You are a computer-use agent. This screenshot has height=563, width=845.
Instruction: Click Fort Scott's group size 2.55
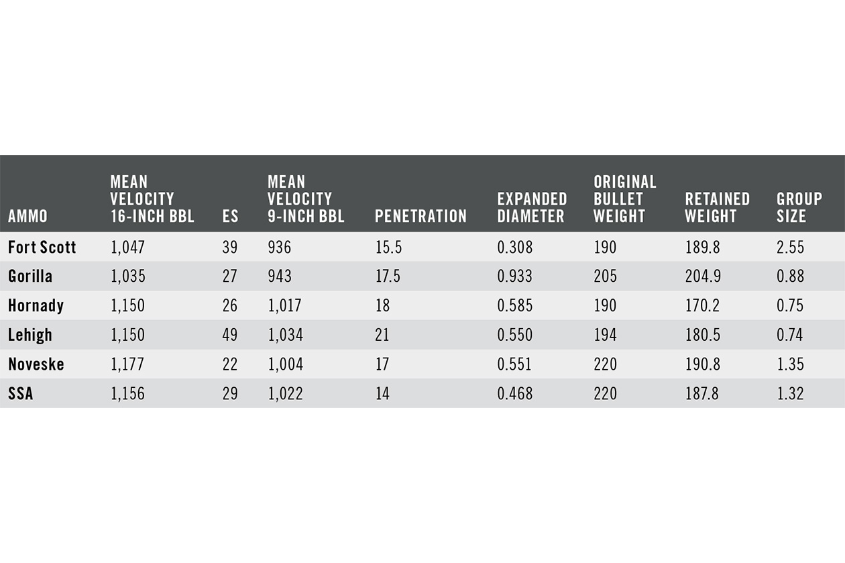coord(790,247)
